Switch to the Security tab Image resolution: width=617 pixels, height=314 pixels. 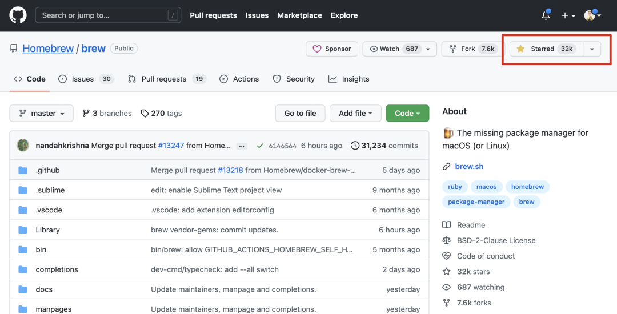[294, 79]
